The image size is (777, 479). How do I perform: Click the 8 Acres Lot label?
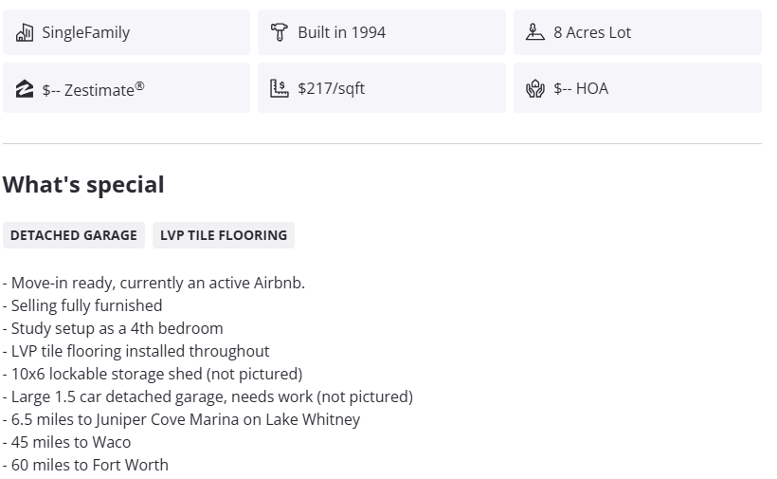[x=592, y=32]
